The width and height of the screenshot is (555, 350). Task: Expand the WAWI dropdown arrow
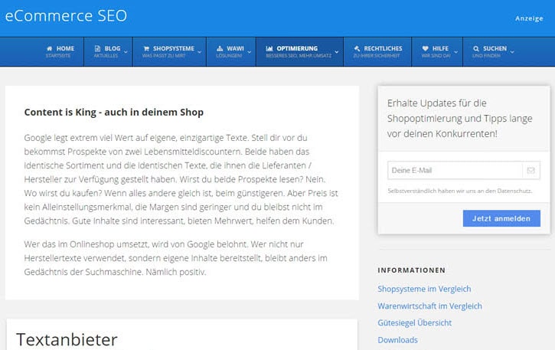(249, 52)
